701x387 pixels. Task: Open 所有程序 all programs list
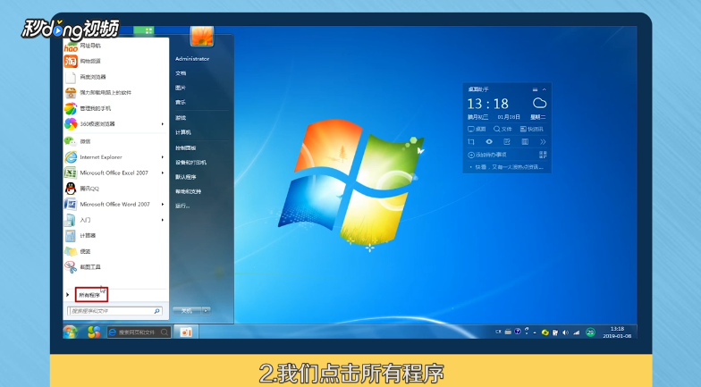pyautogui.click(x=91, y=295)
